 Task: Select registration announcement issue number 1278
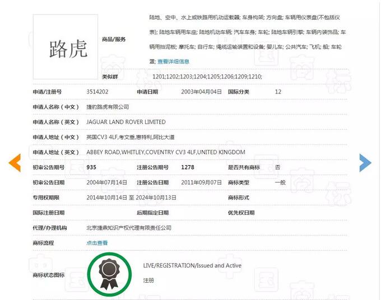coord(188,167)
